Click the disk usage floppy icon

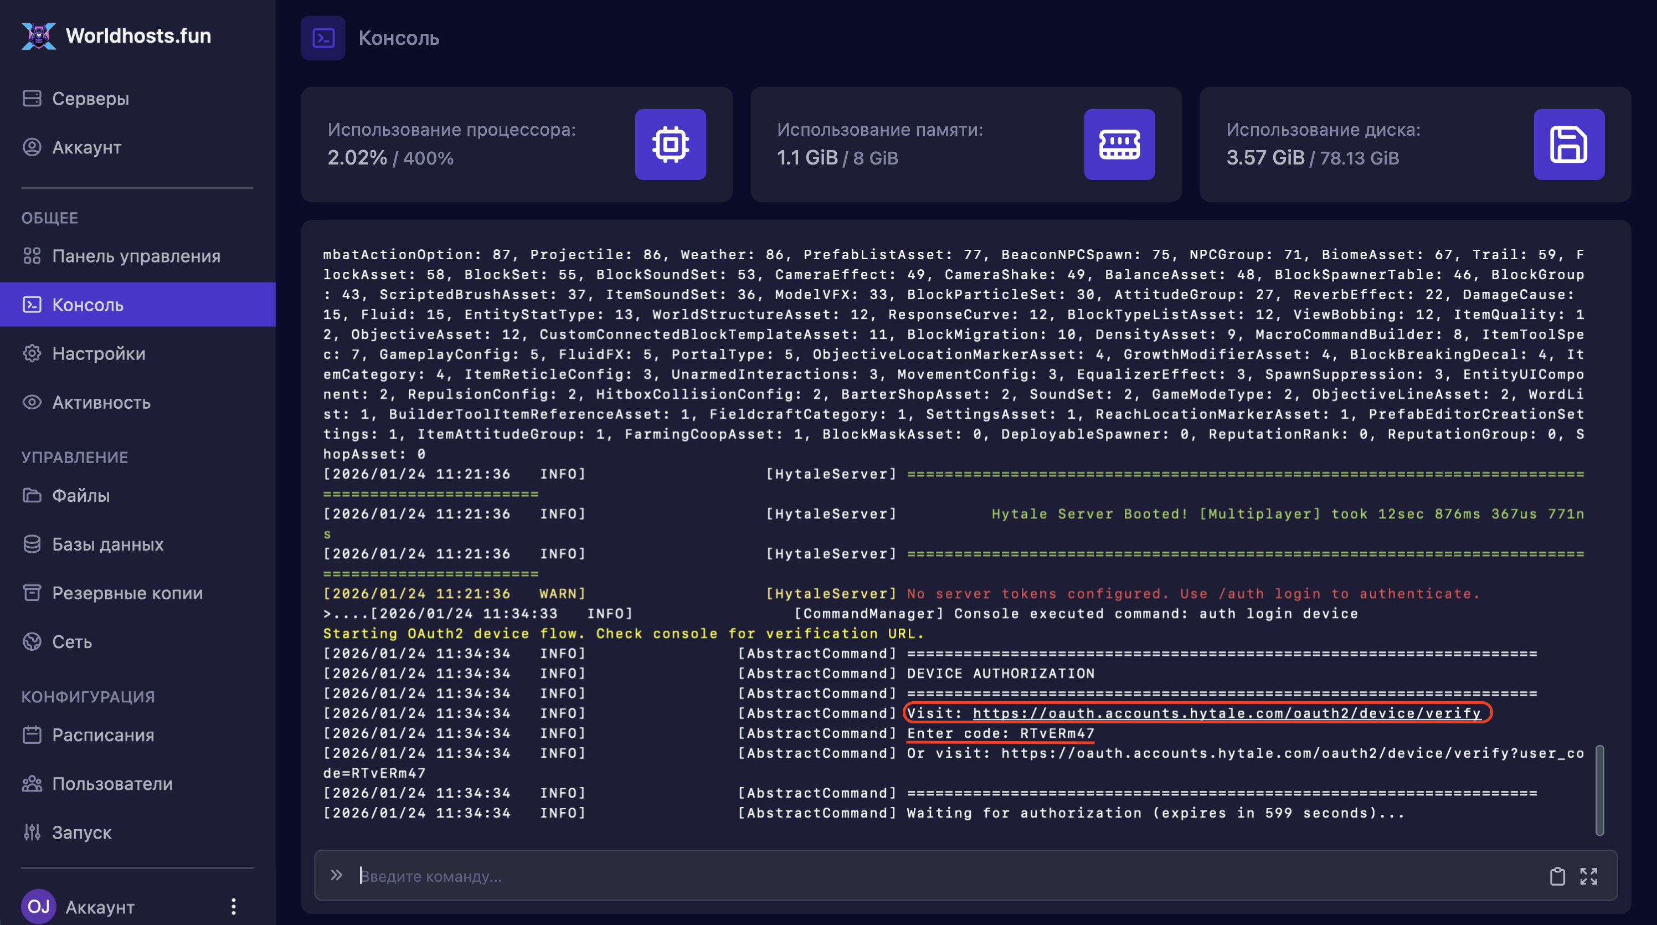1568,144
